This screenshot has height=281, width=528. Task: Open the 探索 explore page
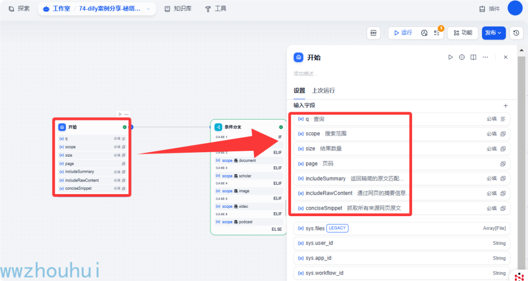coord(19,9)
